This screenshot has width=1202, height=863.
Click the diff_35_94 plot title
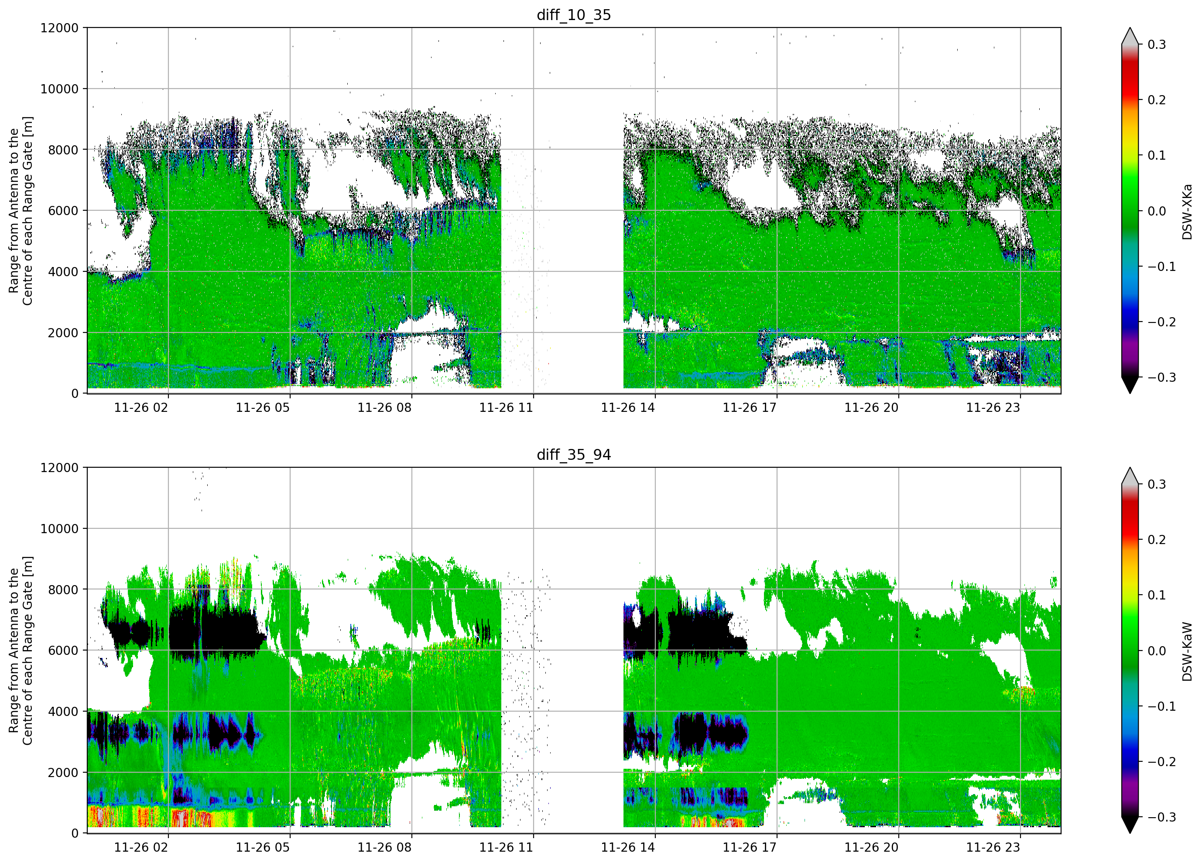click(x=574, y=455)
